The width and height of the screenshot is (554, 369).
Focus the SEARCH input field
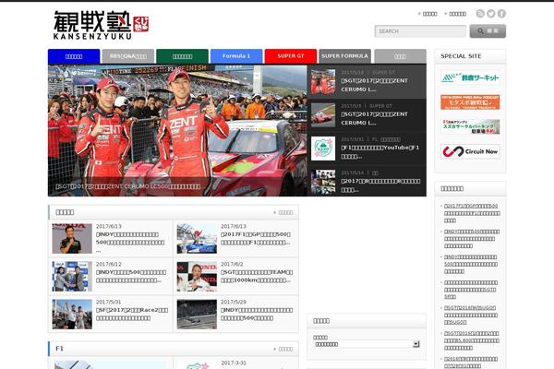(x=420, y=31)
